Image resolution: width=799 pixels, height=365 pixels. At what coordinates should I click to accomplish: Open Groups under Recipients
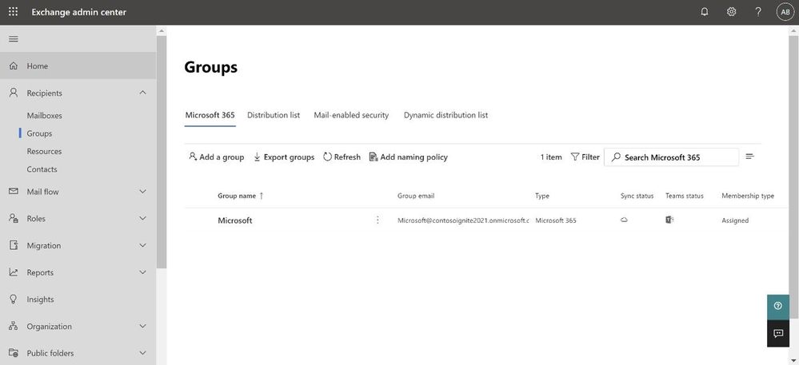point(39,133)
